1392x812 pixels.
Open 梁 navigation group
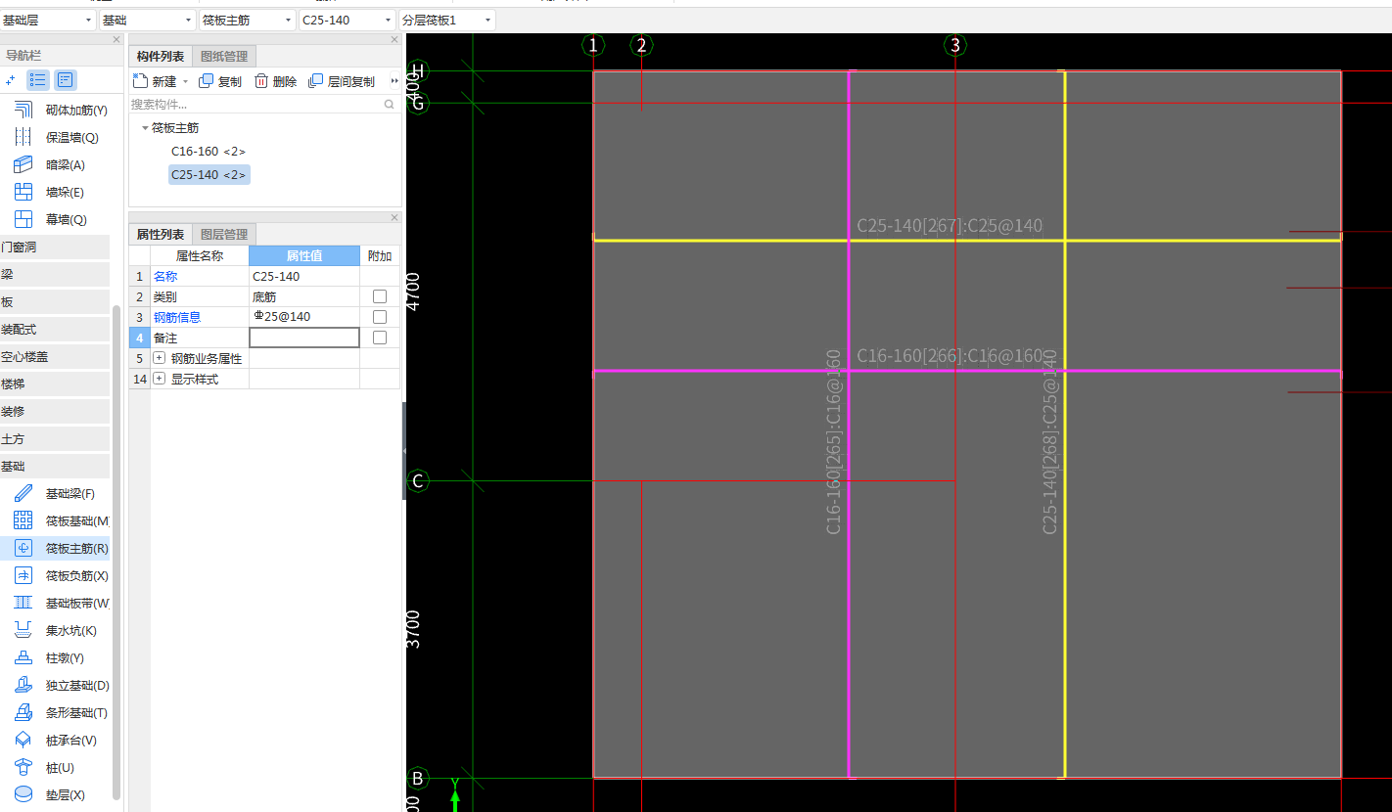pos(55,275)
